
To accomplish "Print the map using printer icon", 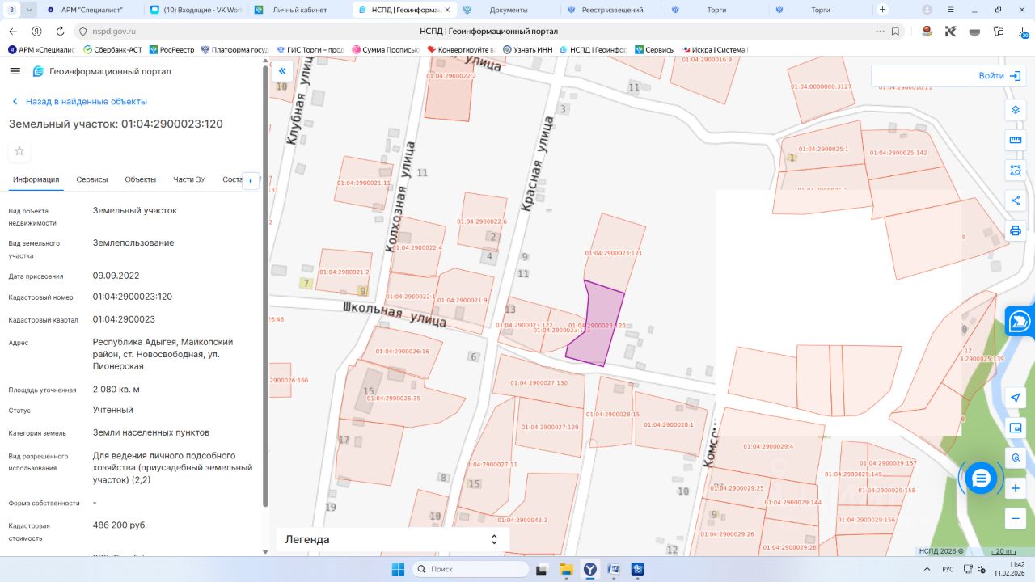I will [1016, 230].
